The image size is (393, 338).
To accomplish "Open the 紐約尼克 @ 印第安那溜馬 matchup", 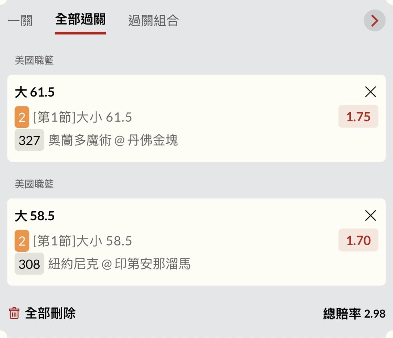I will [x=119, y=264].
